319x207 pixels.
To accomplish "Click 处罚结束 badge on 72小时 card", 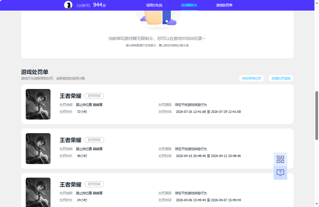I will point(94,96).
